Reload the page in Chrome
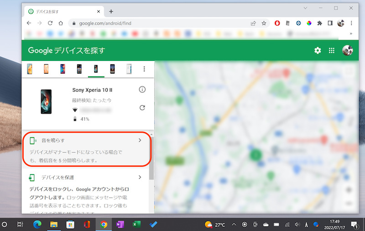Image resolution: width=365 pixels, height=231 pixels. click(50, 23)
